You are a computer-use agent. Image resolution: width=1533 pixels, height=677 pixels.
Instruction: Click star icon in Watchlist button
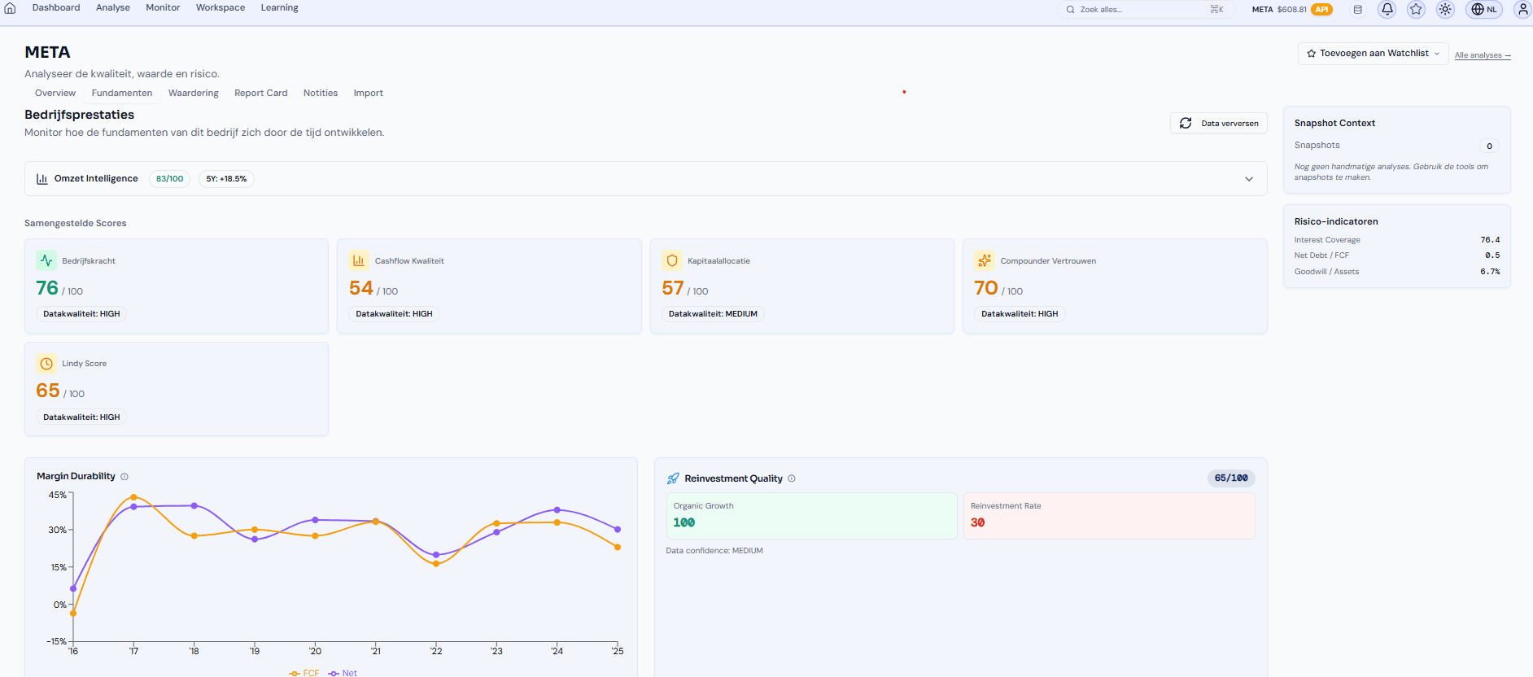coord(1312,54)
